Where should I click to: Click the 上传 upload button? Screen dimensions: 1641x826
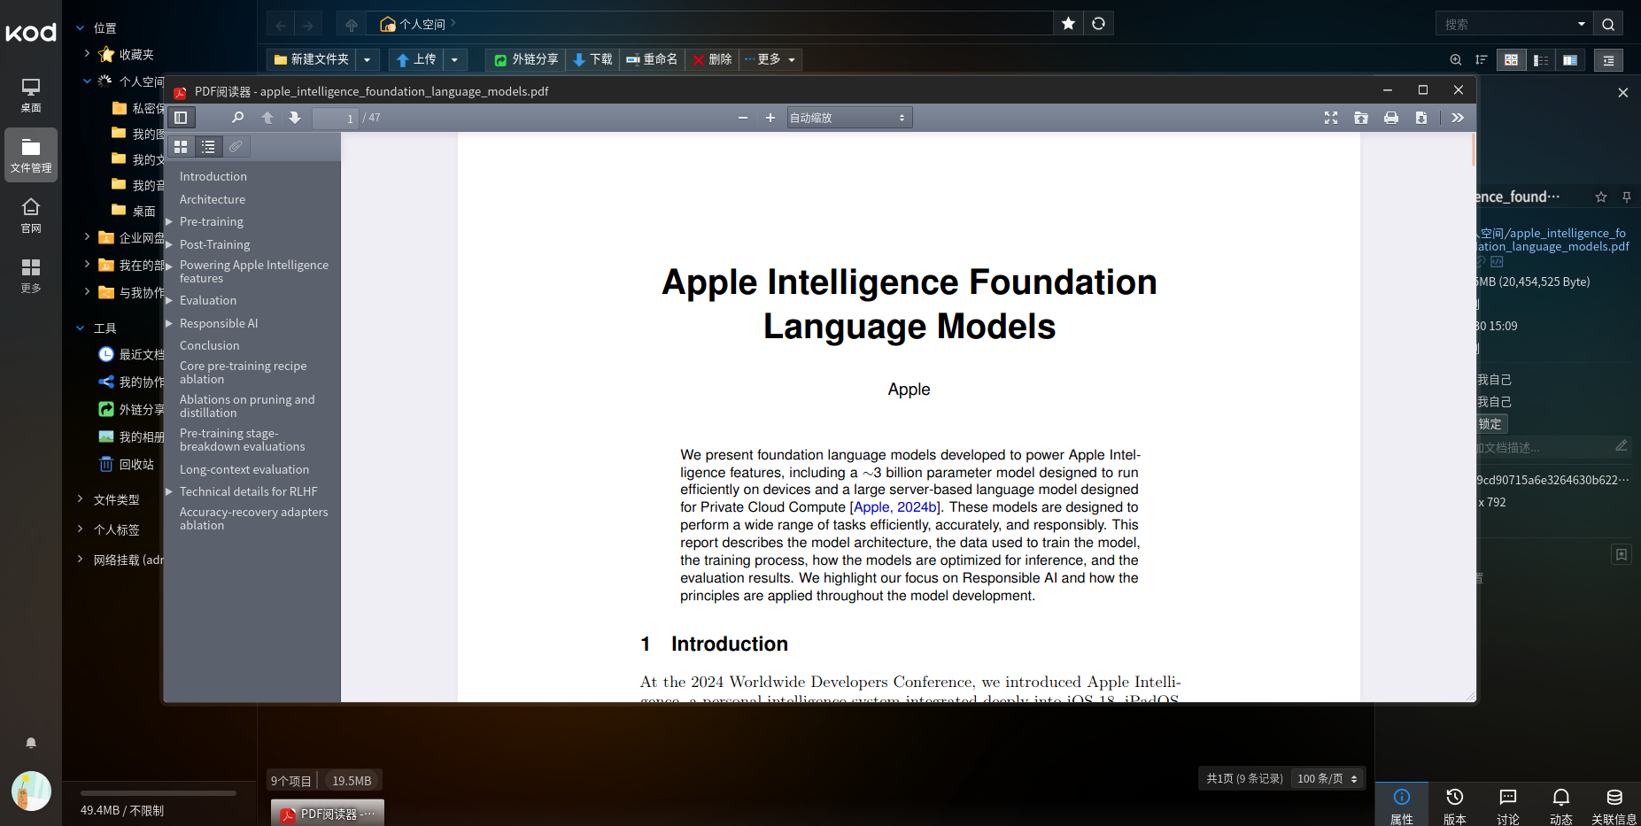(x=415, y=59)
